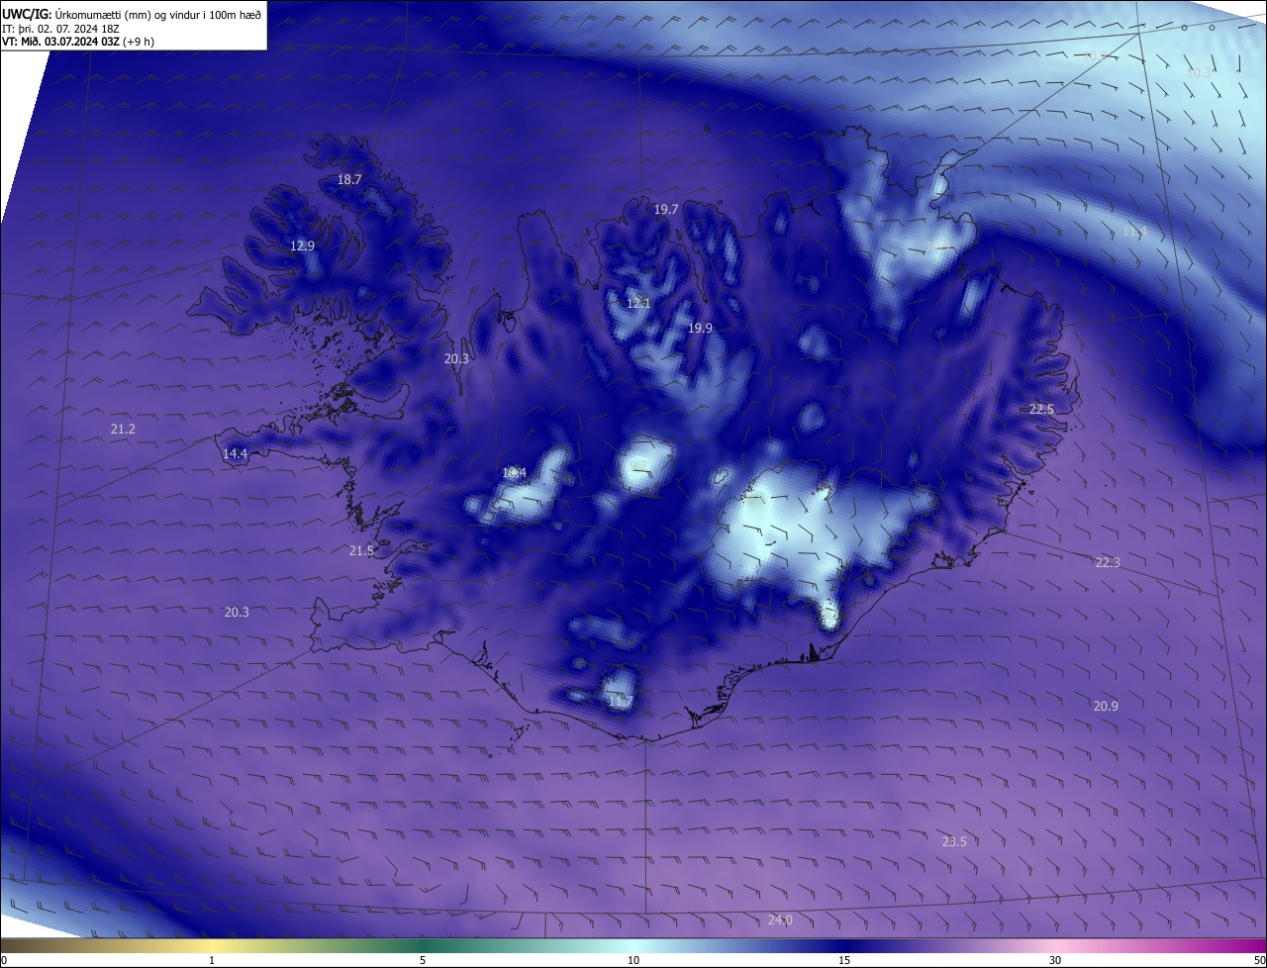Click the 11.7 value on the south coast

(x=621, y=702)
